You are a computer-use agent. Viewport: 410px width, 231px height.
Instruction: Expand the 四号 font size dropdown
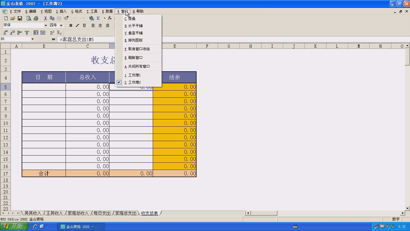61,26
